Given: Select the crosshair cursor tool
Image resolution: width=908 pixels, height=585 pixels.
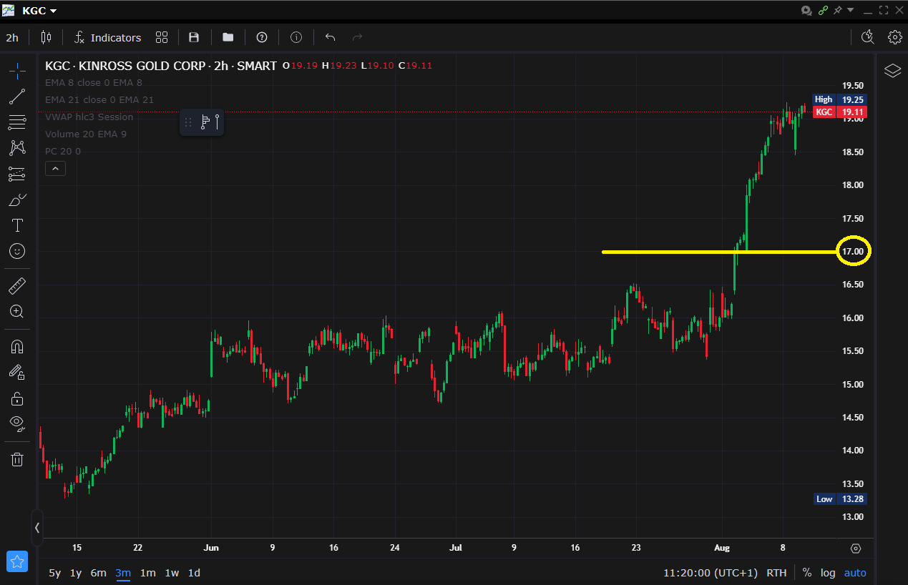Looking at the screenshot, I should [x=17, y=70].
